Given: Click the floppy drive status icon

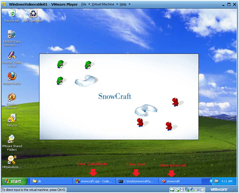Looking at the screenshot, I should point(182,190).
